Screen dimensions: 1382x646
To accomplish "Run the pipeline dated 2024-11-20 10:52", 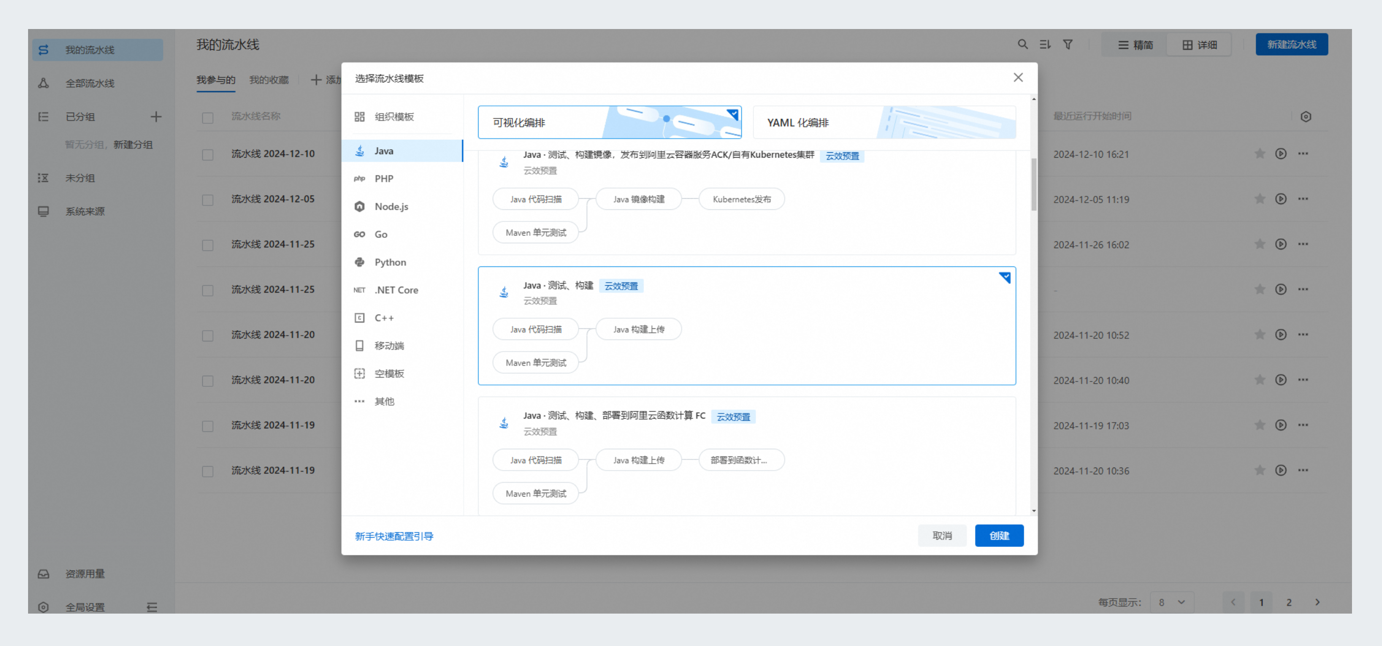I will pos(1280,335).
